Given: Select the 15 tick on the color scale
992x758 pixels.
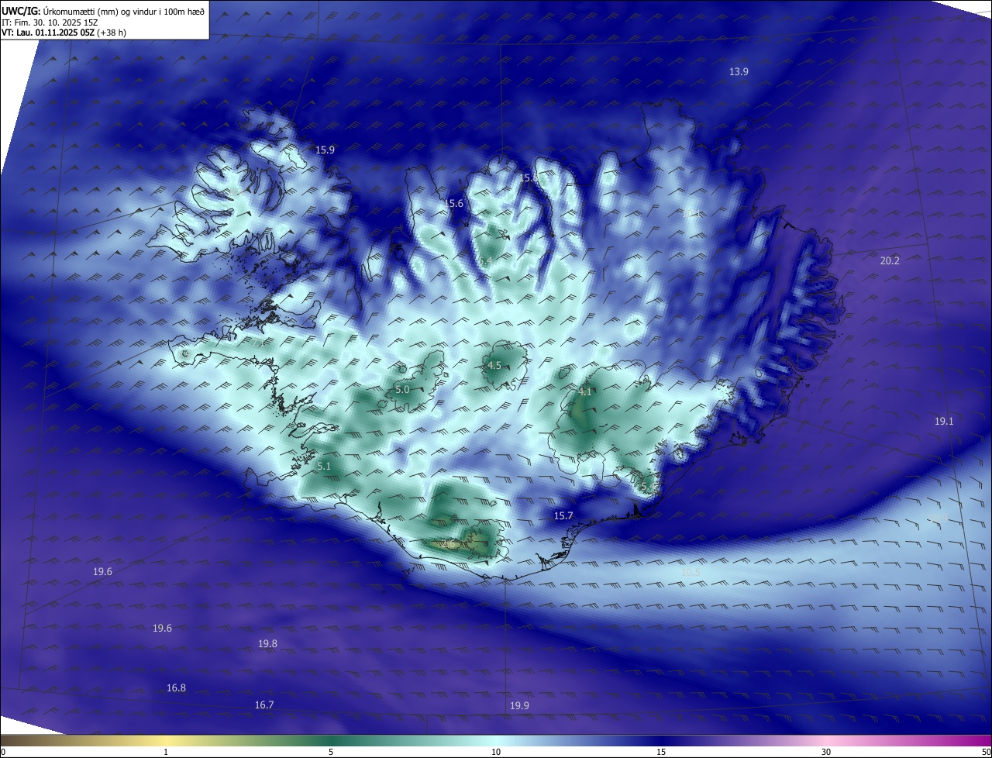Looking at the screenshot, I should click(x=661, y=752).
